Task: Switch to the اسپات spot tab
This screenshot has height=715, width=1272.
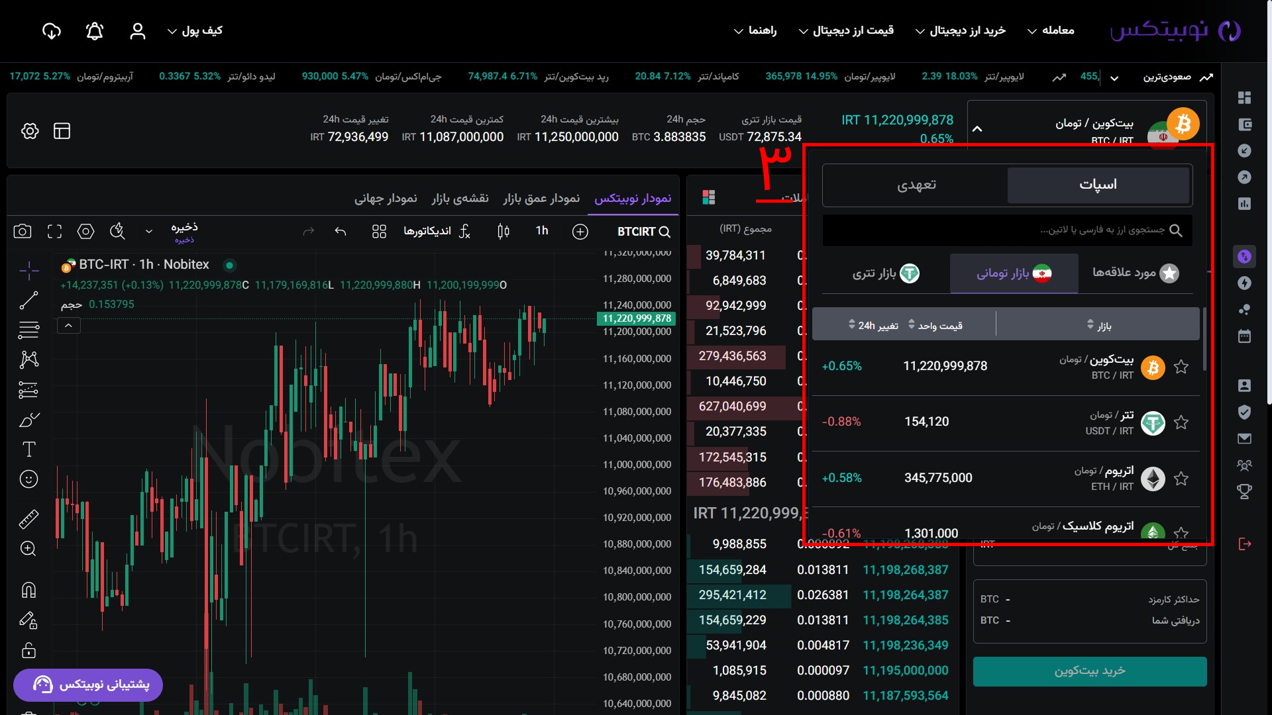Action: (x=1098, y=185)
